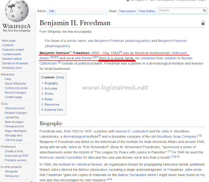The image size is (209, 182).
Task: Open About Wikipedia link
Action: pyautogui.click(x=15, y=84)
